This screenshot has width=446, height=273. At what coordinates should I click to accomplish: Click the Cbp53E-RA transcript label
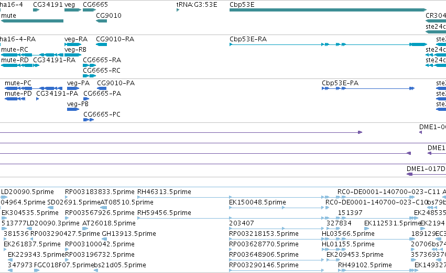[248, 39]
